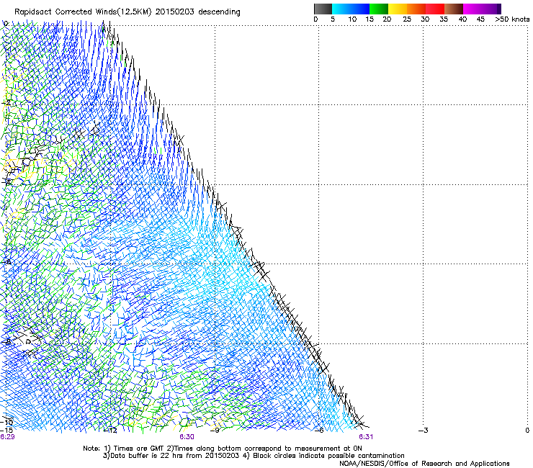Click the longitude label '-12'
This screenshot has height=468, width=533.
coord(109,431)
